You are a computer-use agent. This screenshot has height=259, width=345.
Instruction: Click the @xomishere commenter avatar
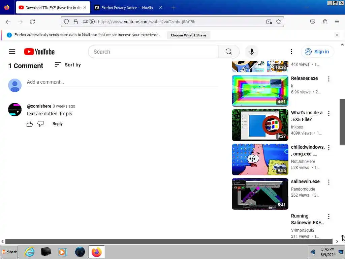click(15, 110)
